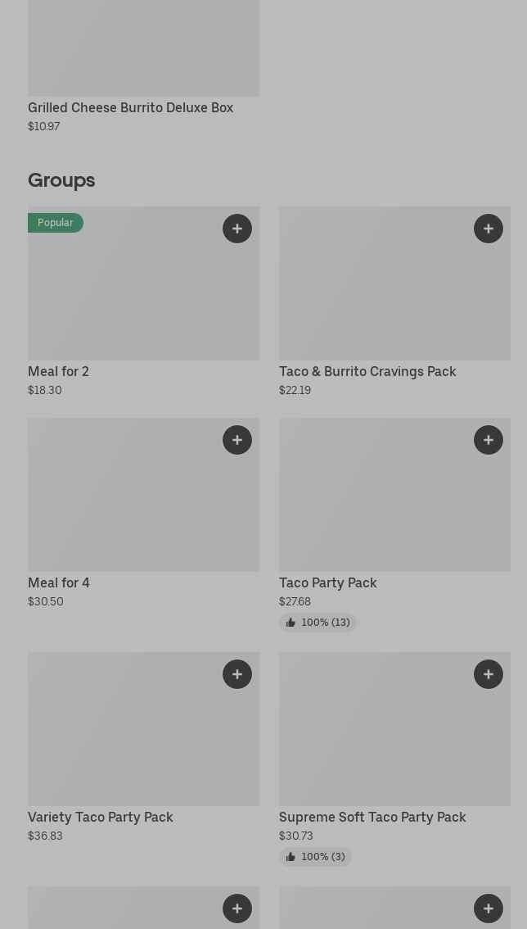Add Taco Party Pack with plus icon
This screenshot has height=929, width=527.
[489, 440]
